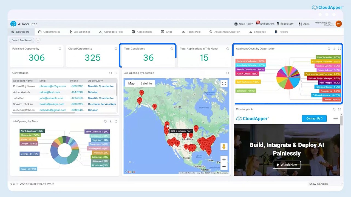Expand the dashboard selector chevron

[x=38, y=40]
